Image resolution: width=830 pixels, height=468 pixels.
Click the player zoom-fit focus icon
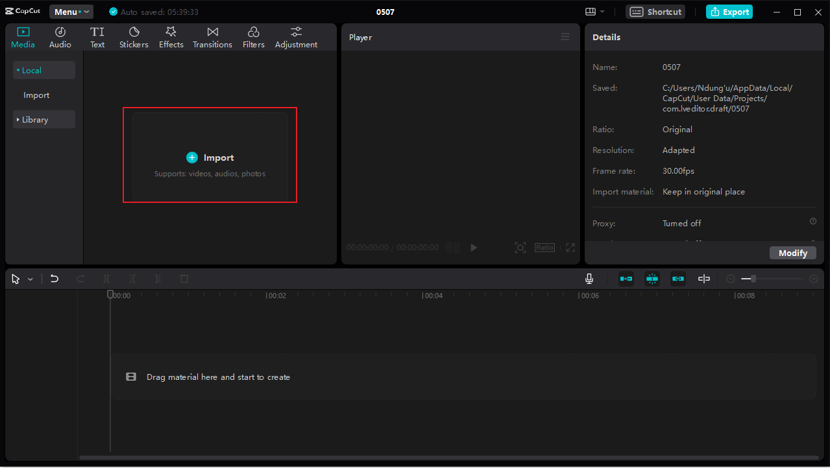coord(520,248)
